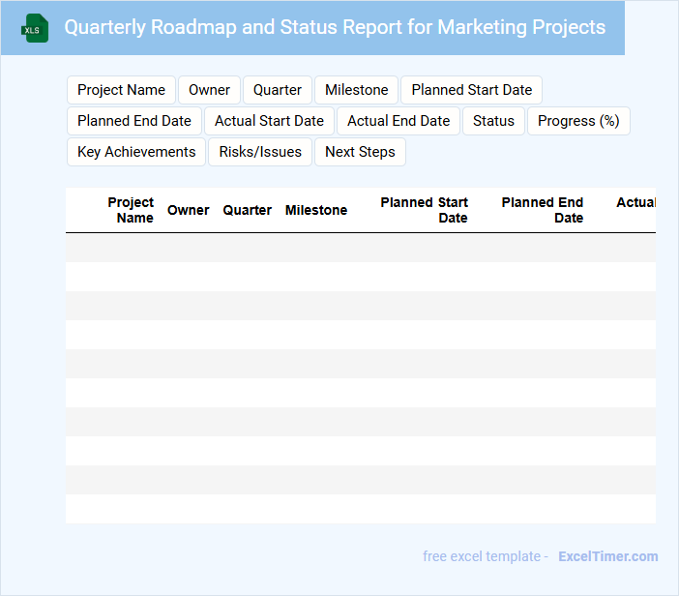Click the report title in the header banner
679x596 pixels.
(335, 27)
